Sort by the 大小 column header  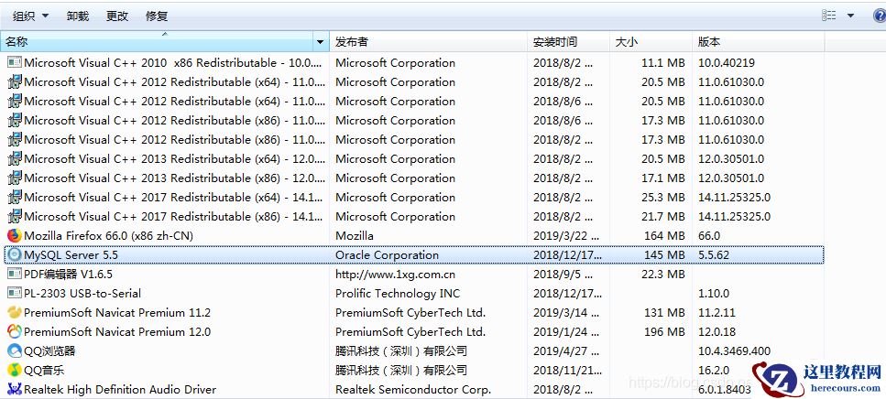pyautogui.click(x=627, y=42)
